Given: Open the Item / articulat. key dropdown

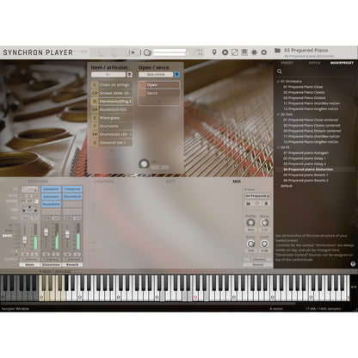Looking at the screenshot, I should (x=108, y=74).
